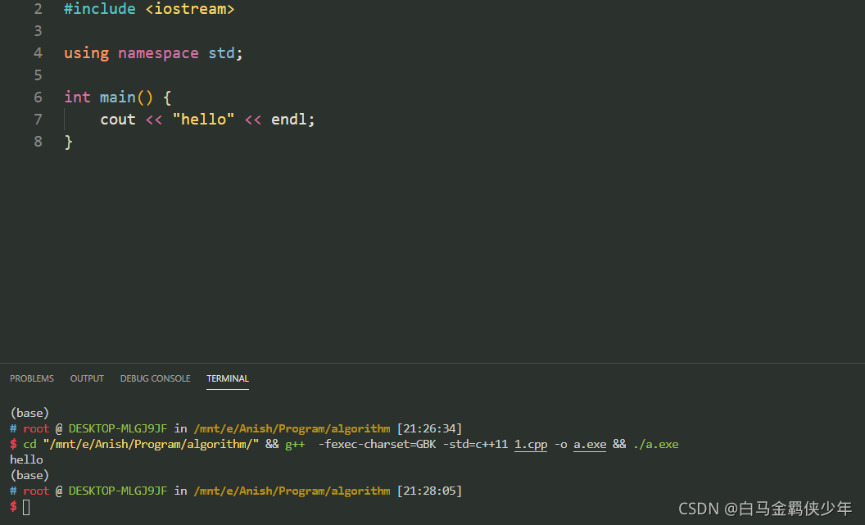Click the first DESKTOP-MLGJ9JF hostname in terminal
Viewport: 865px width, 525px height.
click(x=117, y=428)
